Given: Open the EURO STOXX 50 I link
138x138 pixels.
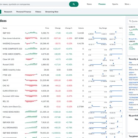Looking at the screenshot, I should tap(10, 91).
